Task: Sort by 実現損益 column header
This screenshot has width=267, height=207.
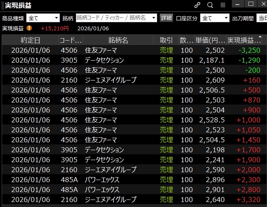Action: pos(244,40)
